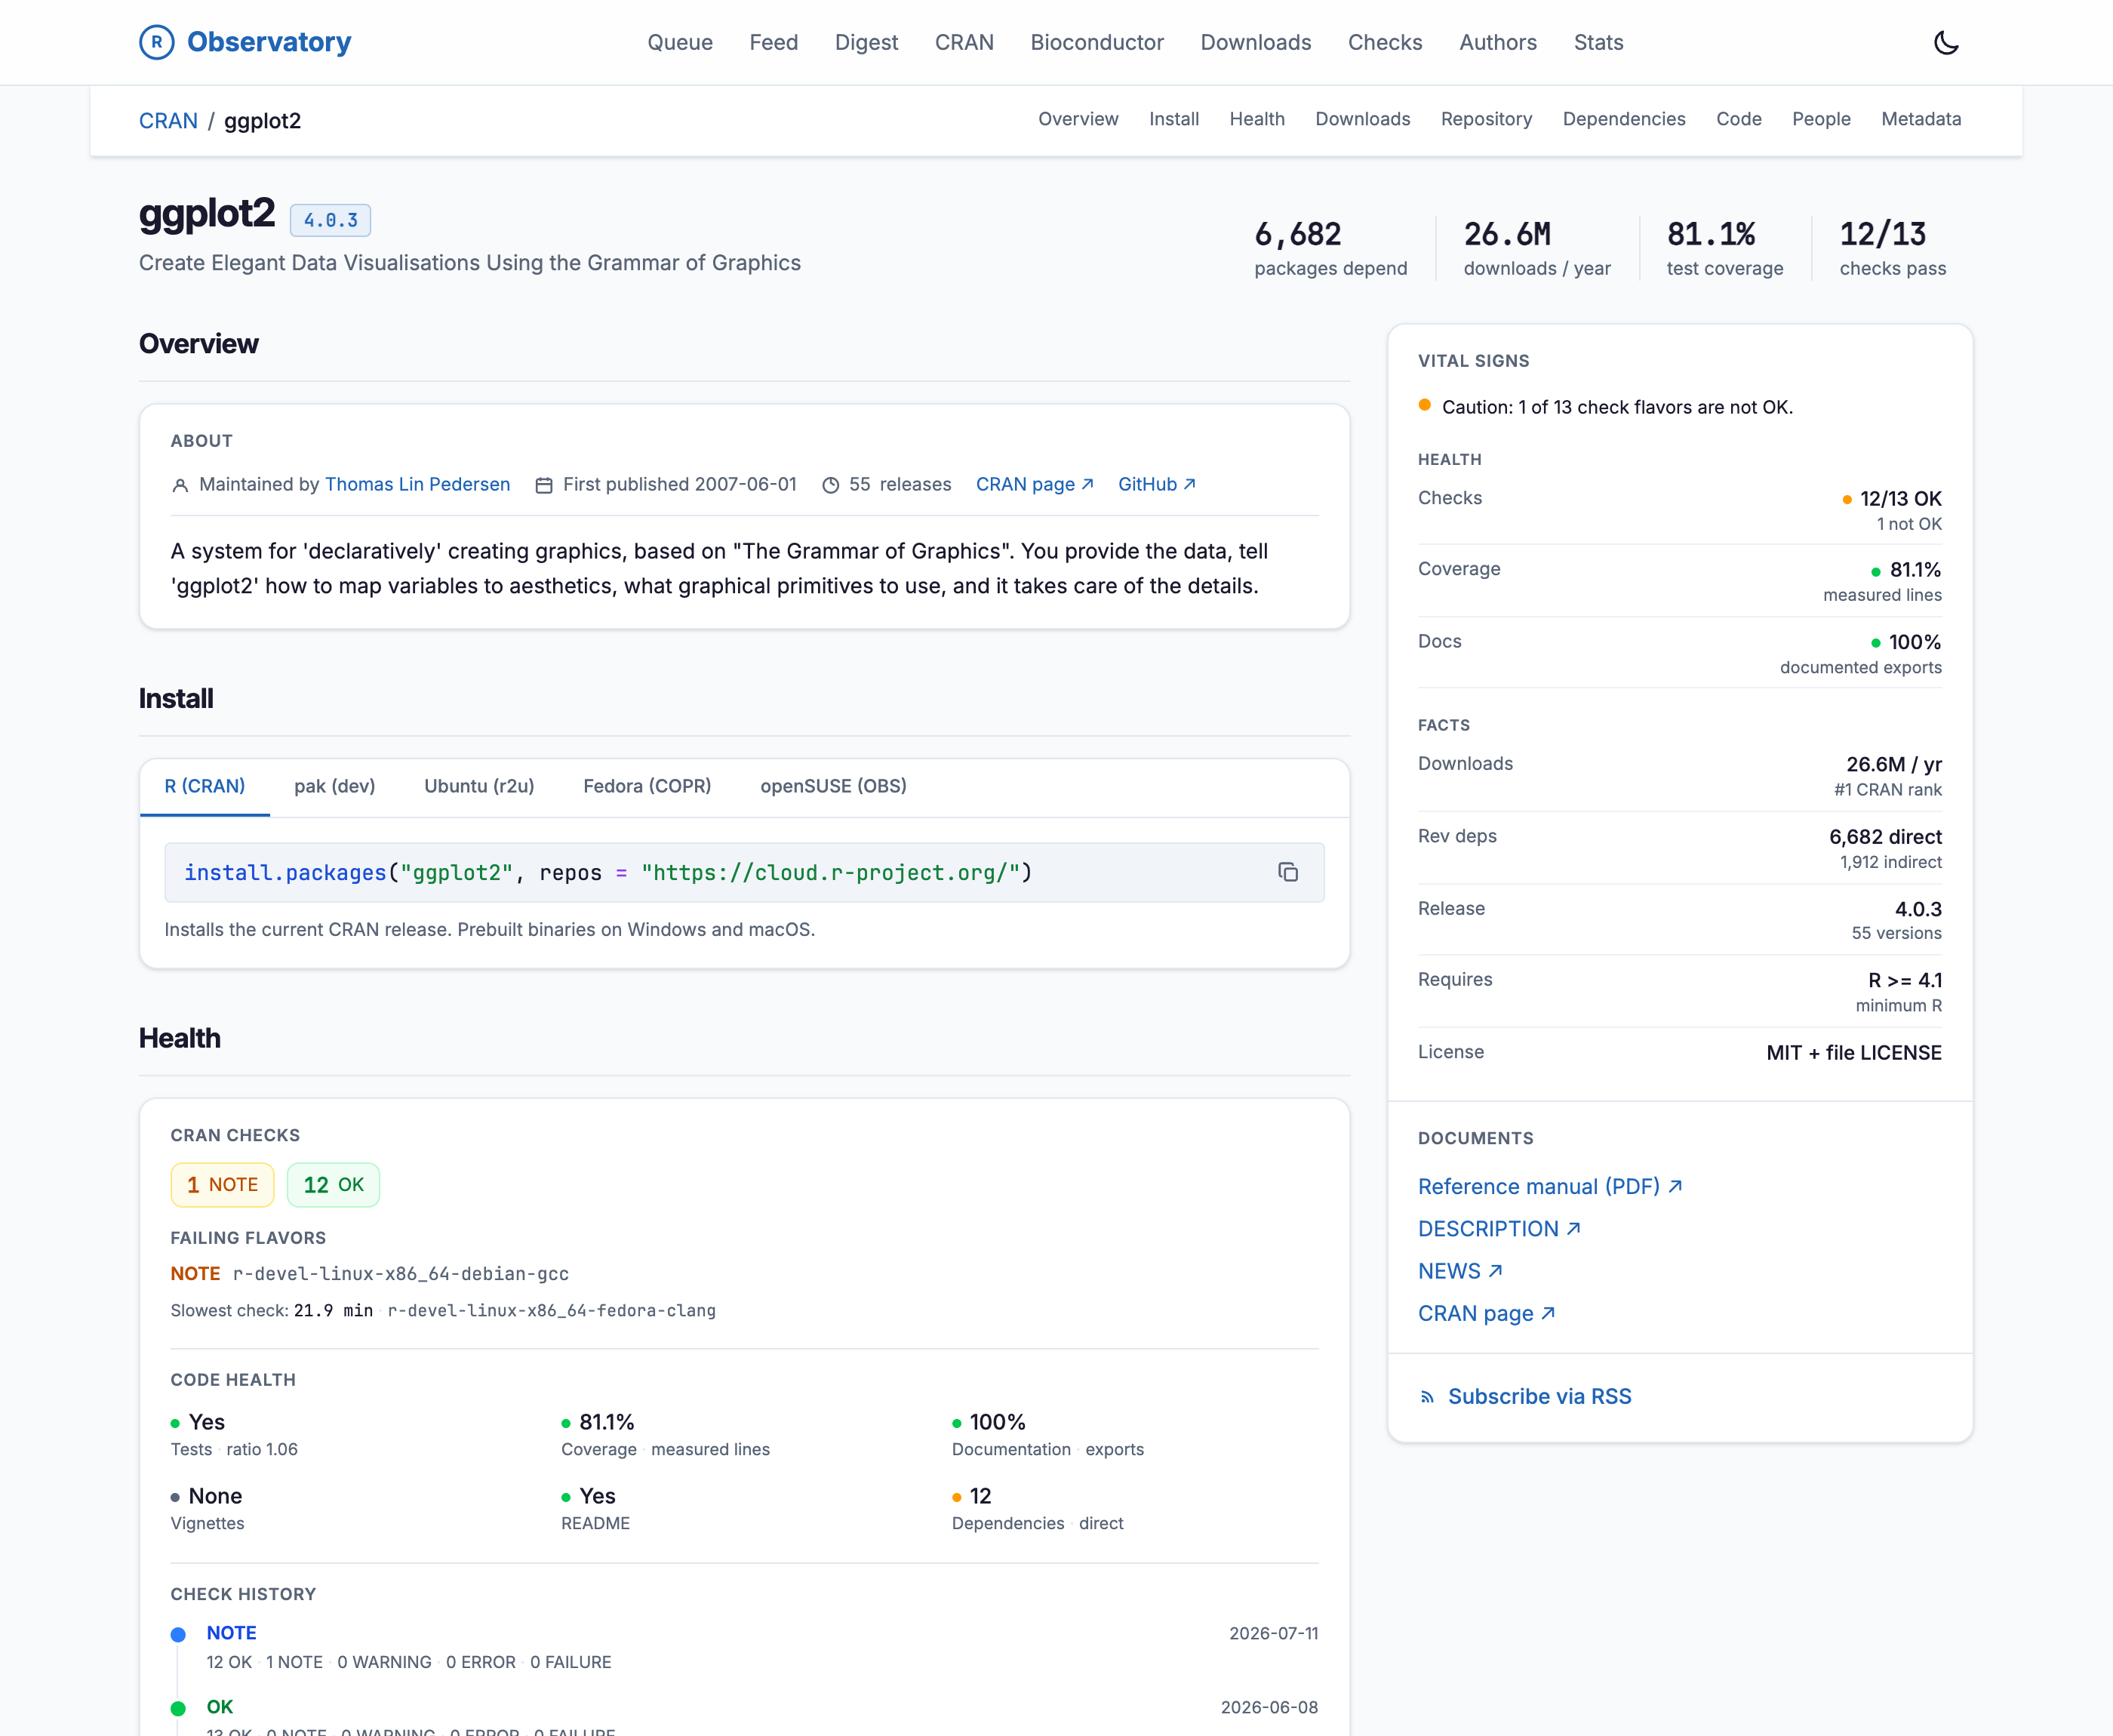Click the NOTE entry dated 2026-07-11
The width and height of the screenshot is (2113, 1736).
click(745, 1646)
